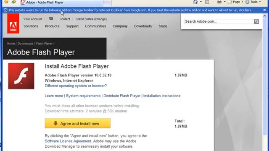This screenshot has width=269, height=151.
Task: Click the Download time estimate text
Action: 86,111
